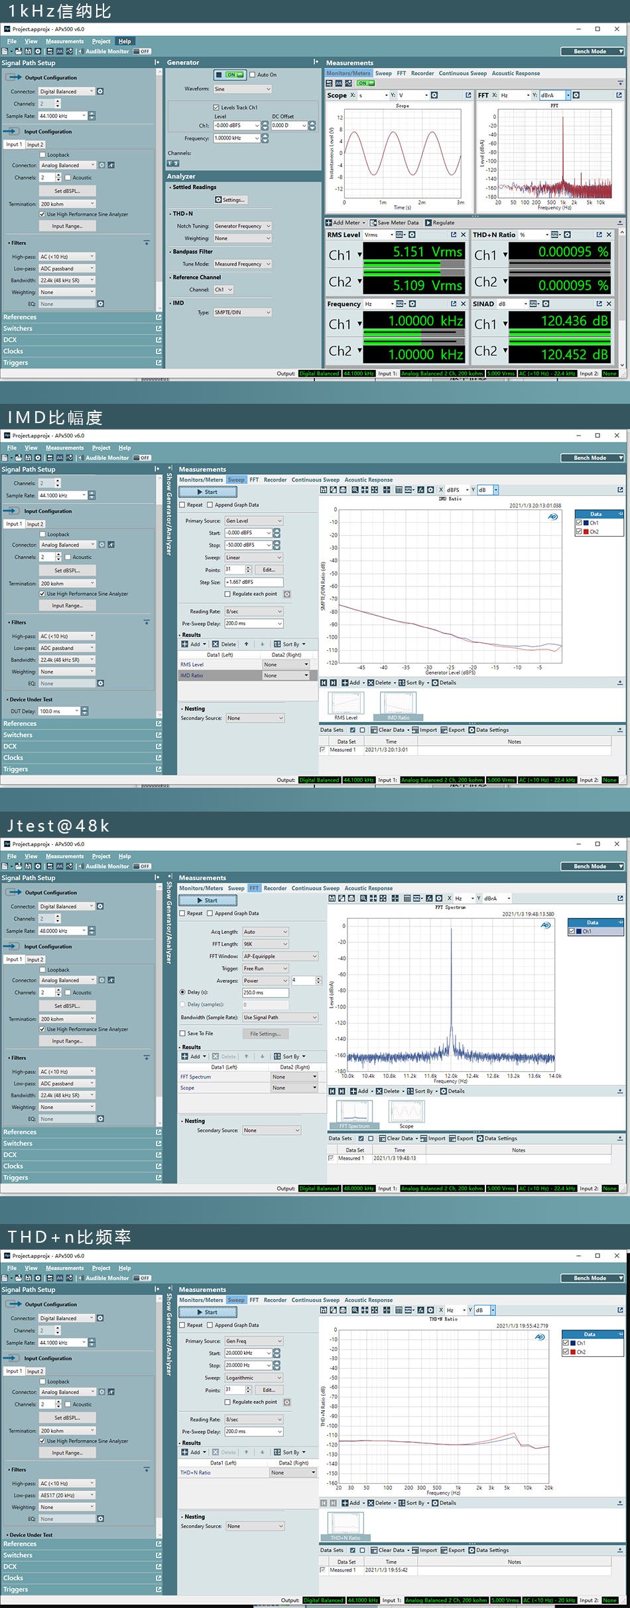The height and width of the screenshot is (1608, 630).
Task: Open SINAD meter settings gear
Action: coord(546,304)
